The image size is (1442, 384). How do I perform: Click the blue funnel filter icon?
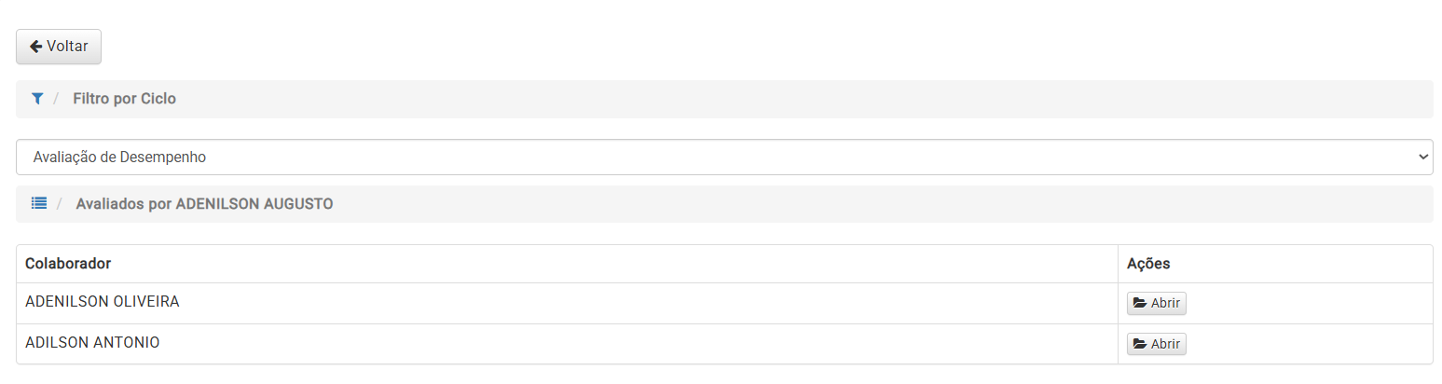(37, 99)
